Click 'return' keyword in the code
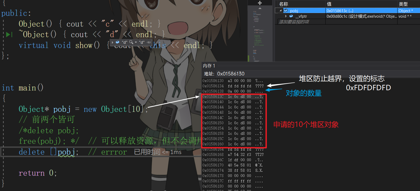Screen dimensions: 420x191 click(32, 173)
